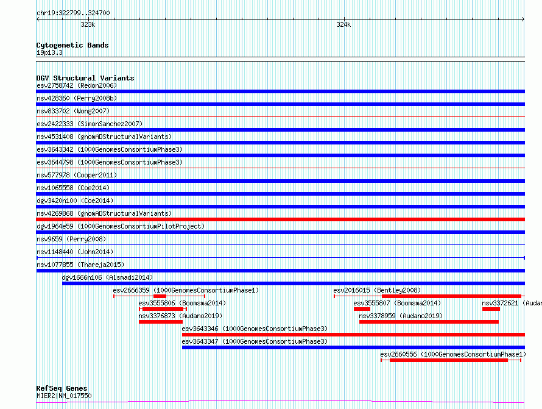
Task: Select the thick red bar under nsv4269868 (gnomADStructuralVariants)
Action: [280, 219]
